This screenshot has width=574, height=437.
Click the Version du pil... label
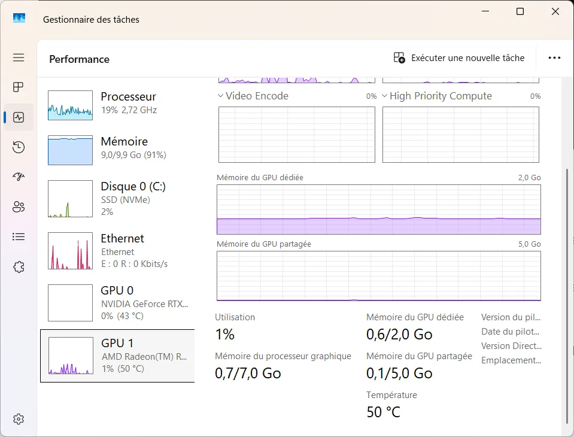tap(511, 317)
